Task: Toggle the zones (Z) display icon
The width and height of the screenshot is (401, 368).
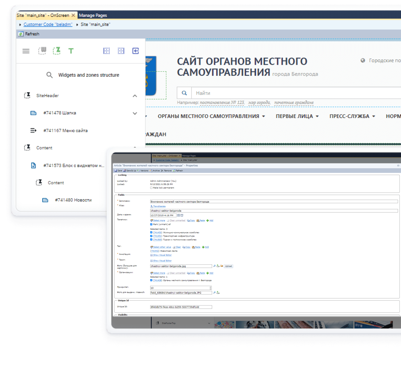Action: (x=57, y=51)
